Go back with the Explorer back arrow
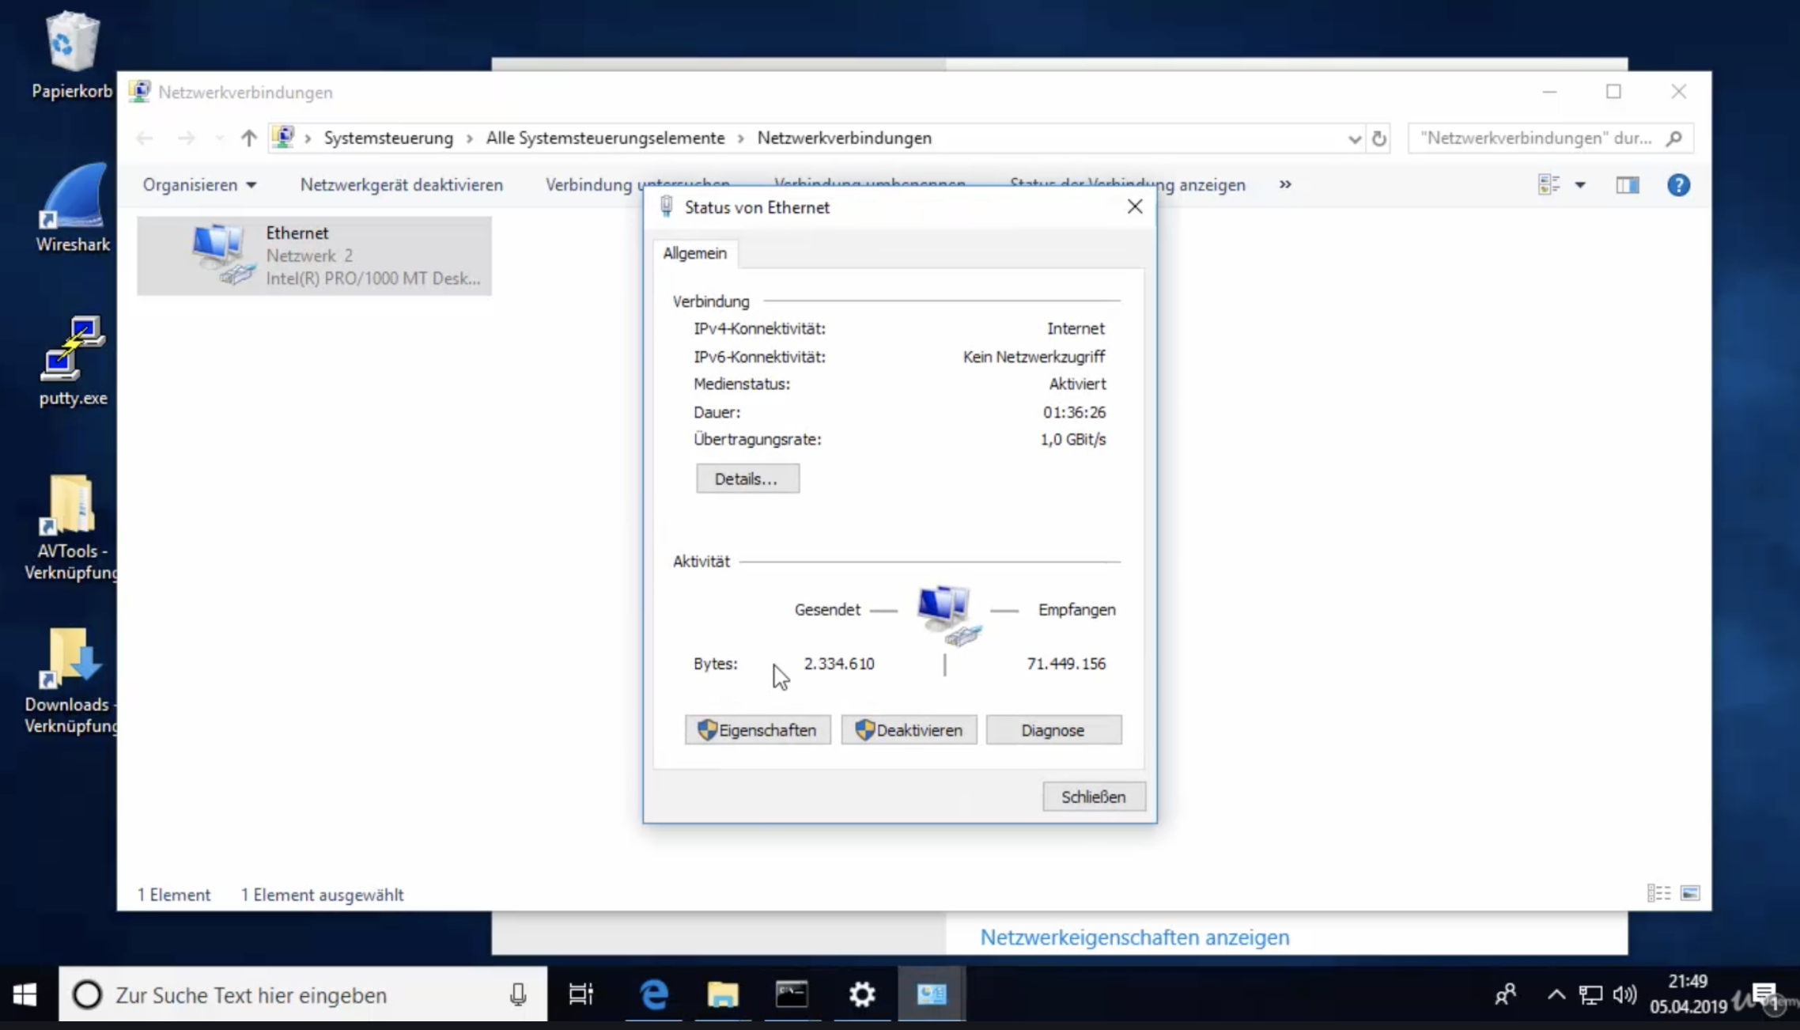The width and height of the screenshot is (1800, 1030). 144,138
